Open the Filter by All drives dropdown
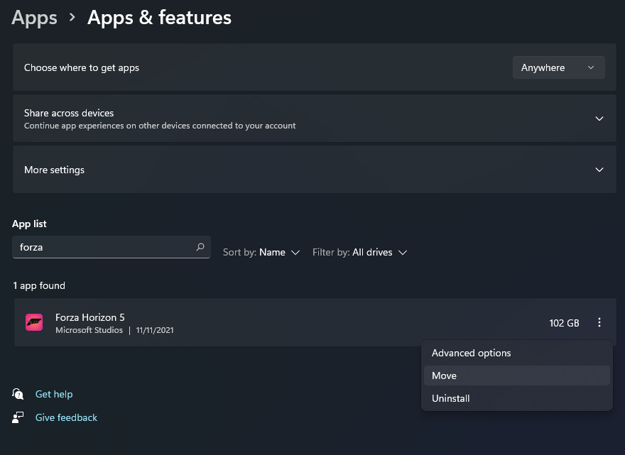Image resolution: width=625 pixels, height=455 pixels. [360, 253]
